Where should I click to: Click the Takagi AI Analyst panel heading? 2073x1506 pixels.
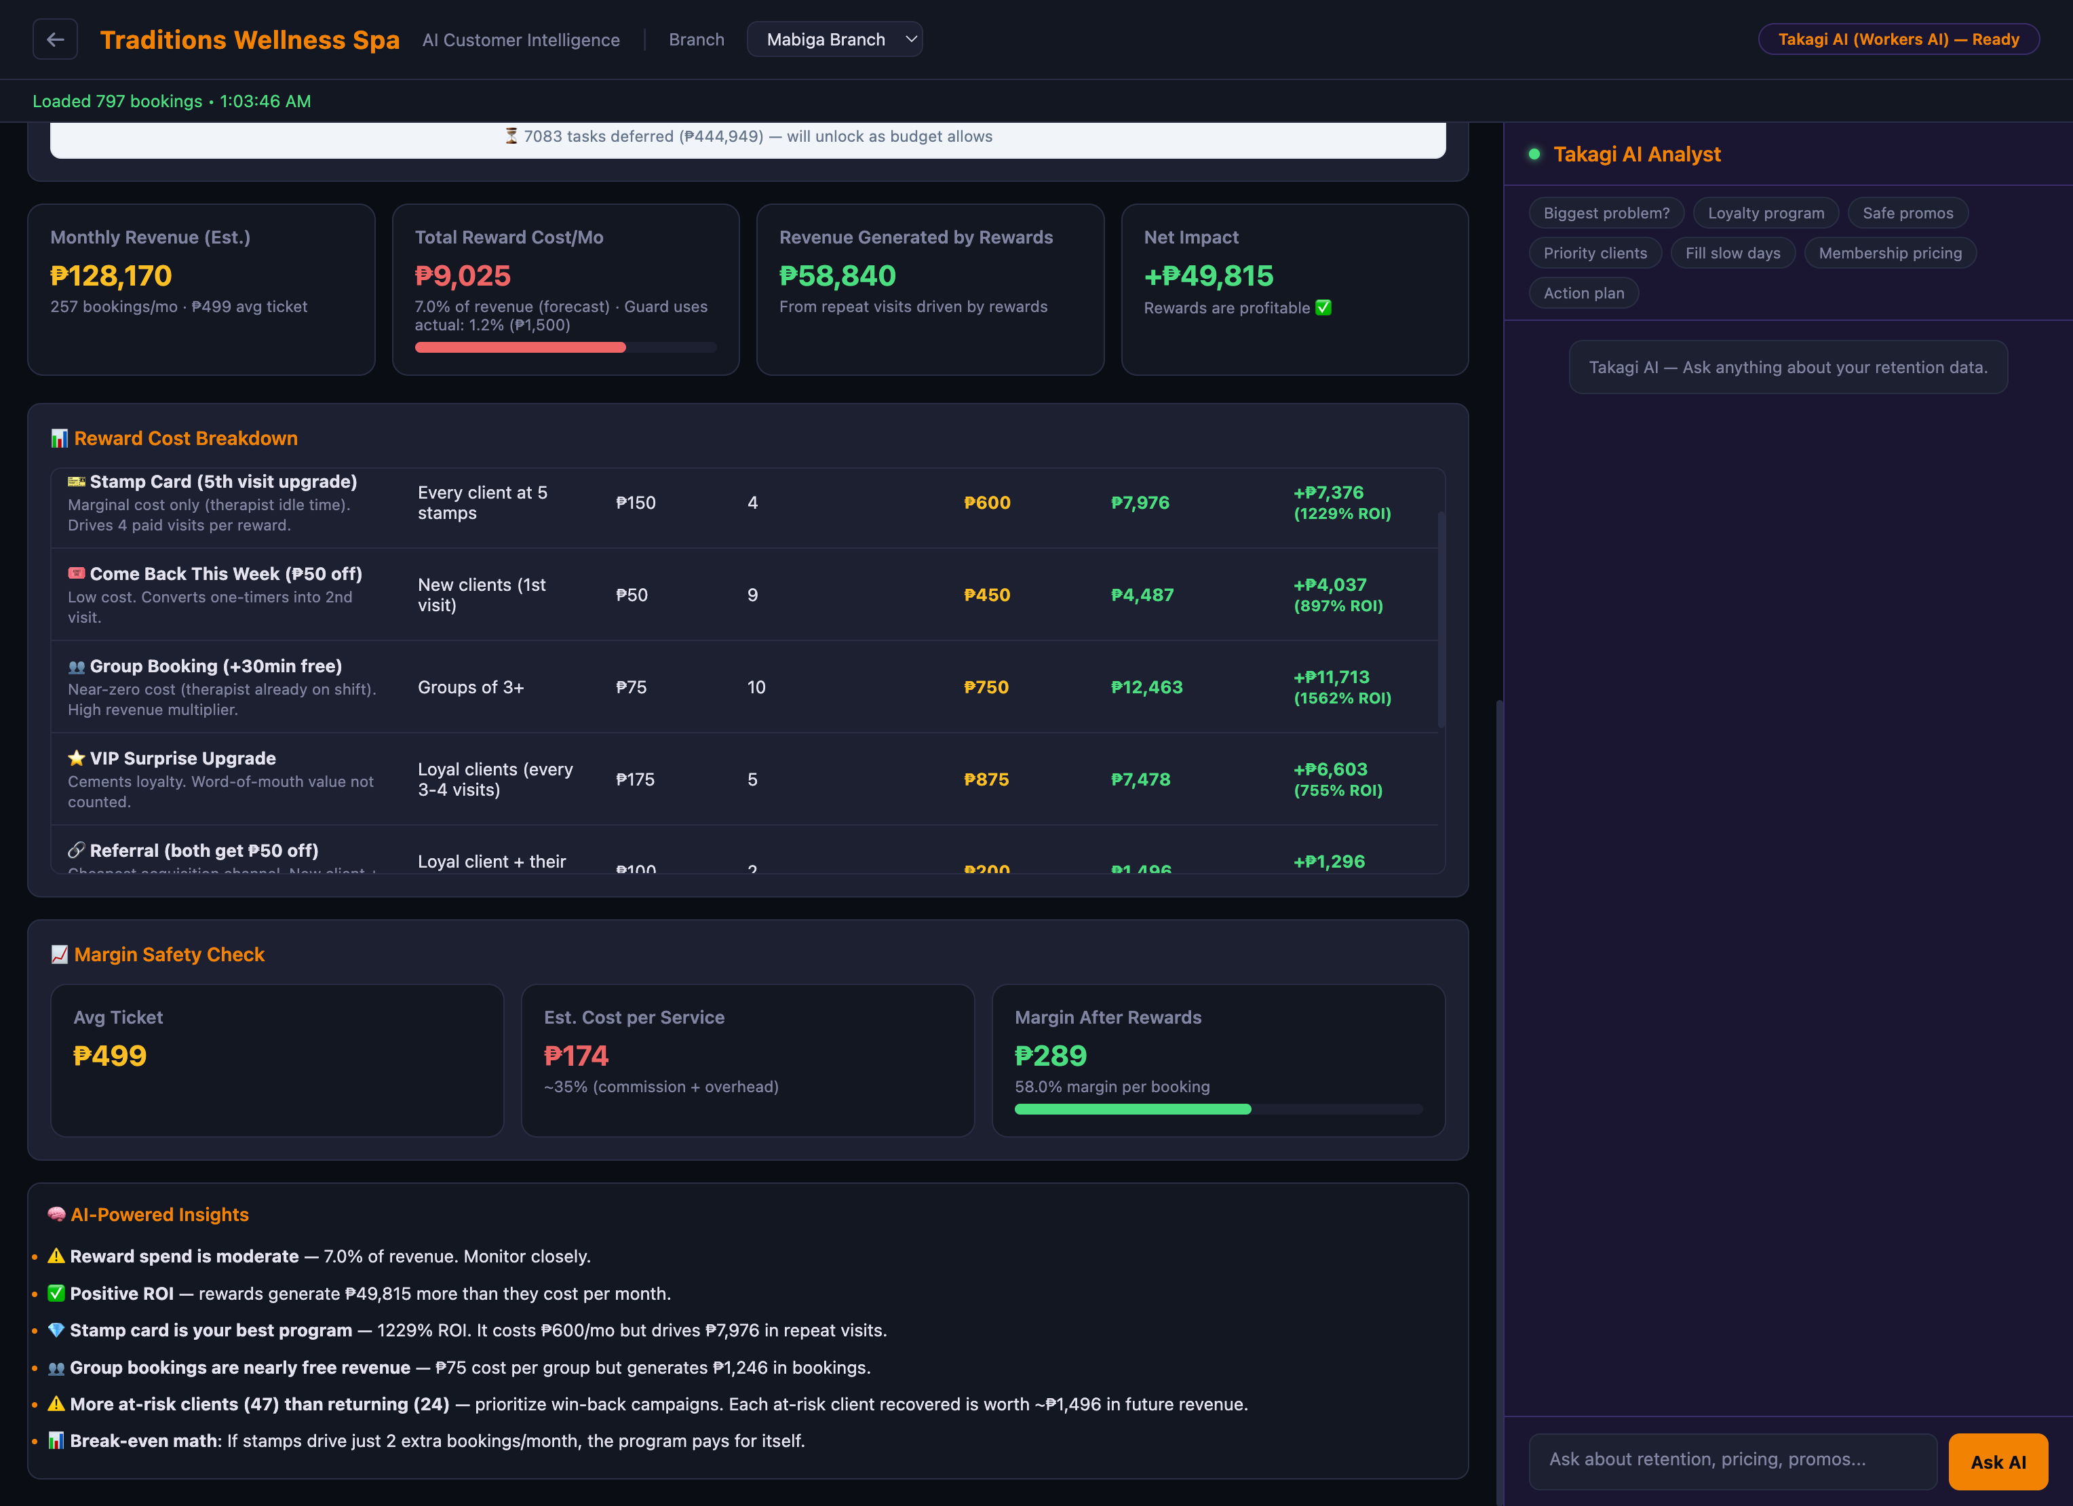click(x=1636, y=155)
